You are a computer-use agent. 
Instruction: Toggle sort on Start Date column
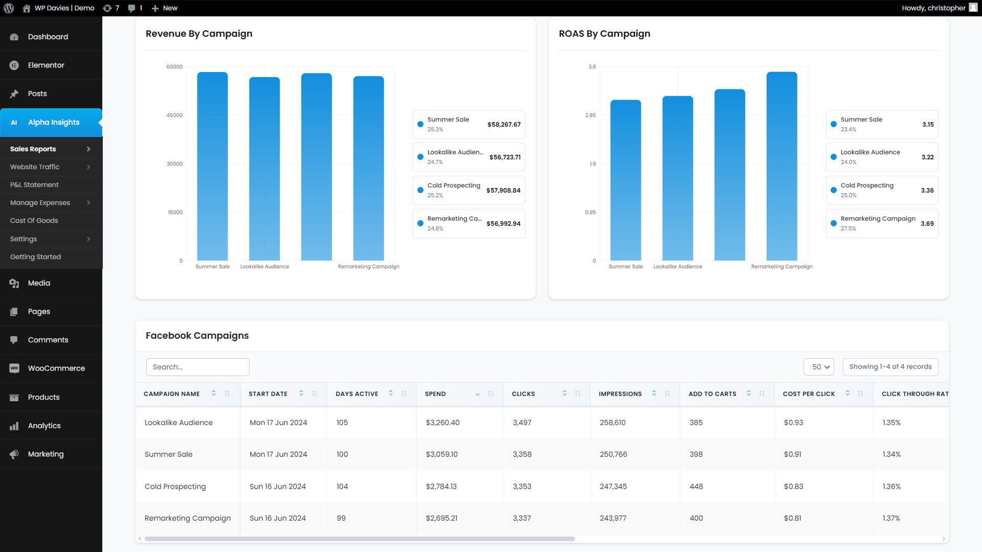click(x=301, y=394)
